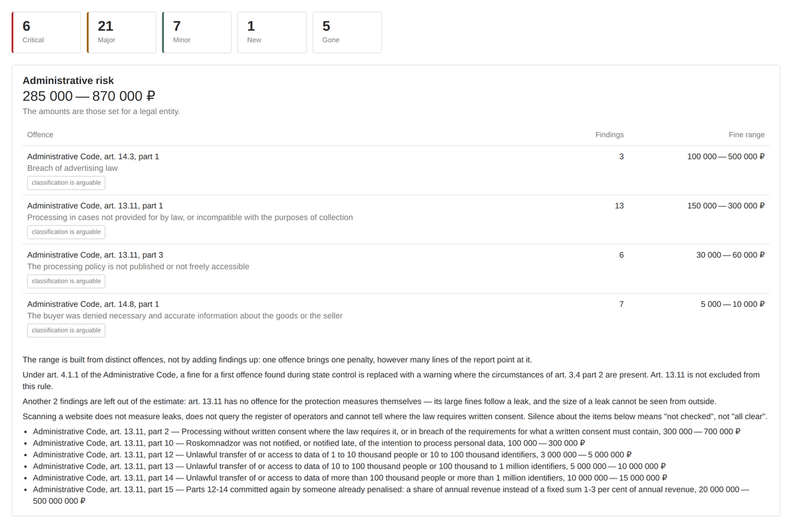Click 'Processing in cases not provided for by law' description
792x528 pixels.
coord(190,218)
